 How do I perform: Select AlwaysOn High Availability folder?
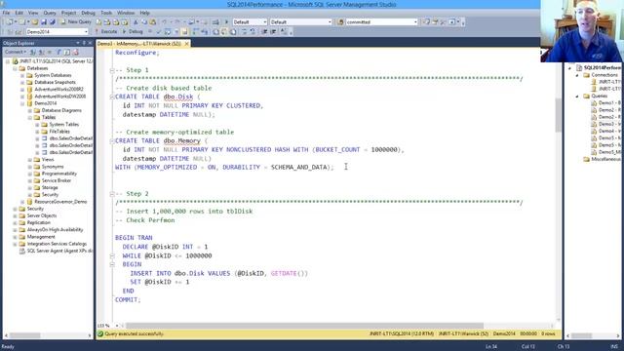click(x=55, y=230)
